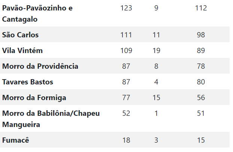The height and width of the screenshot is (152, 233).
Task: Click the value 80 in Tavares Bastos row
Action: (x=201, y=82)
